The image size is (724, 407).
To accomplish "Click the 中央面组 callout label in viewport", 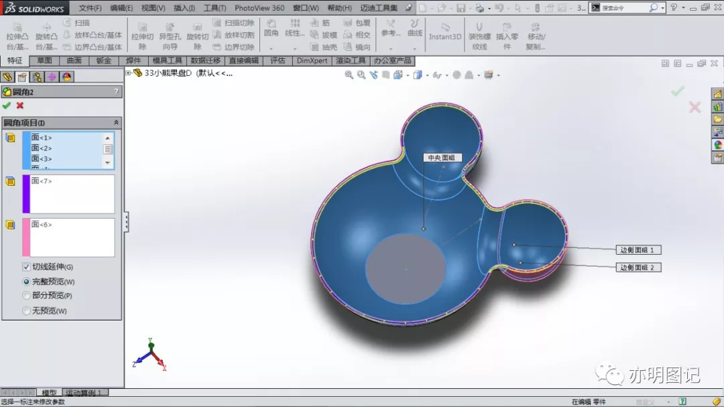I will click(x=442, y=158).
